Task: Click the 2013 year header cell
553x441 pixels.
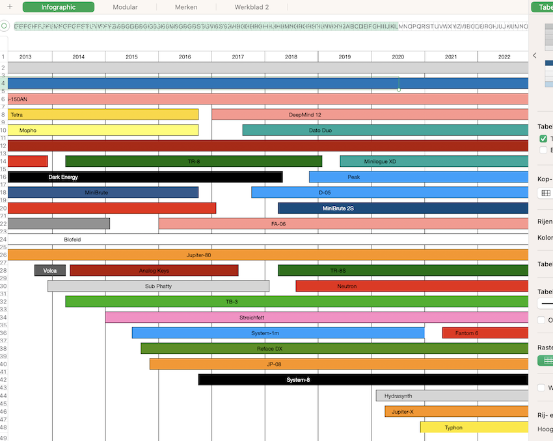Action: point(30,57)
